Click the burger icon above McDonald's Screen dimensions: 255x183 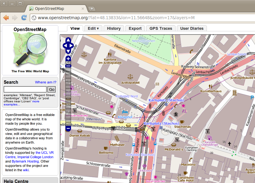(x=174, y=145)
